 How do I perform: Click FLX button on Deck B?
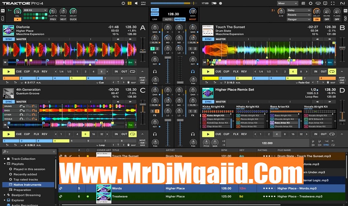pyautogui.click(x=236, y=72)
